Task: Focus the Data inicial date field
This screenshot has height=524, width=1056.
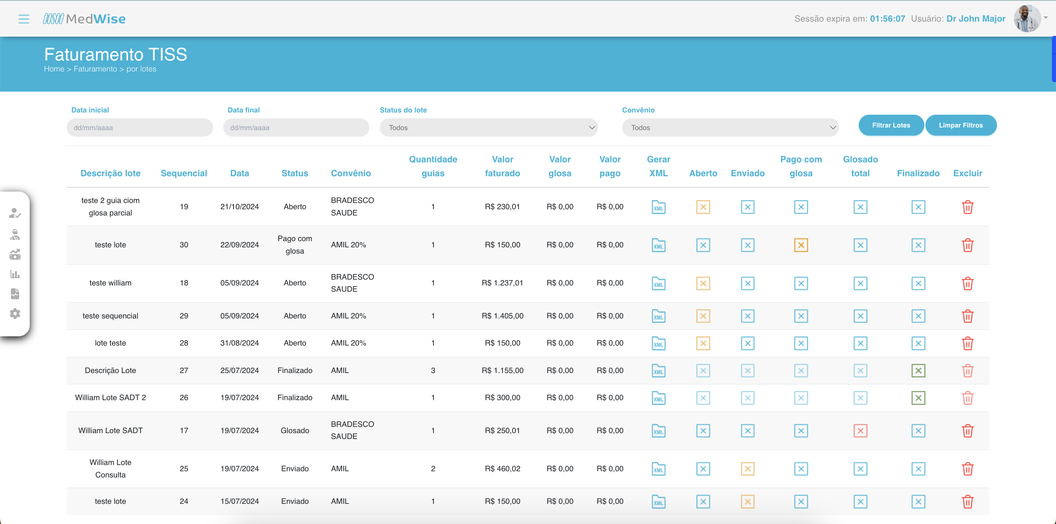Action: click(x=139, y=128)
